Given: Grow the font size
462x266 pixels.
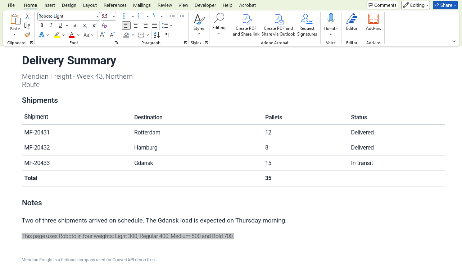Looking at the screenshot, I should coord(103,35).
